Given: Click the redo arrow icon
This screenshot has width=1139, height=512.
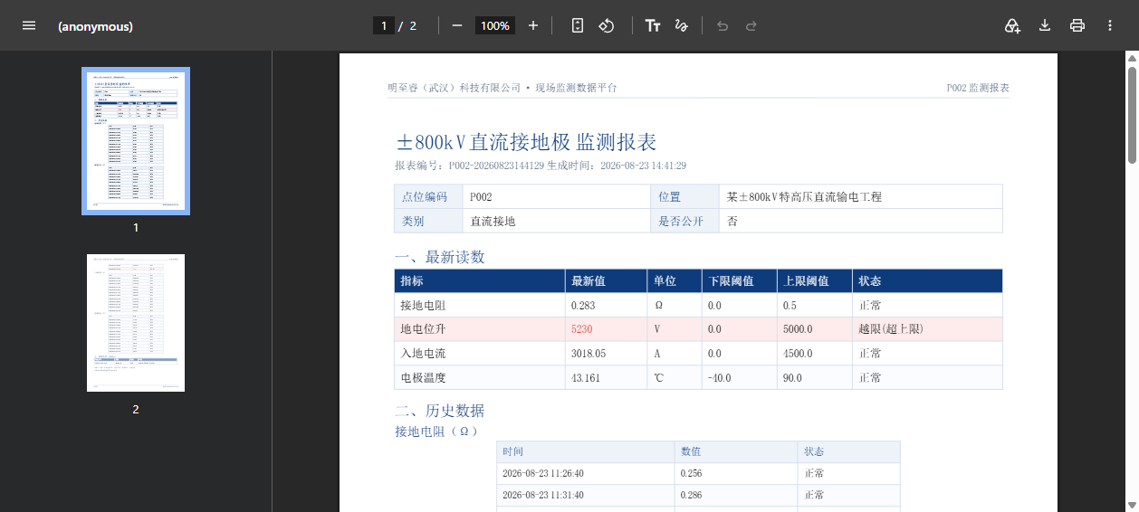Looking at the screenshot, I should (751, 25).
